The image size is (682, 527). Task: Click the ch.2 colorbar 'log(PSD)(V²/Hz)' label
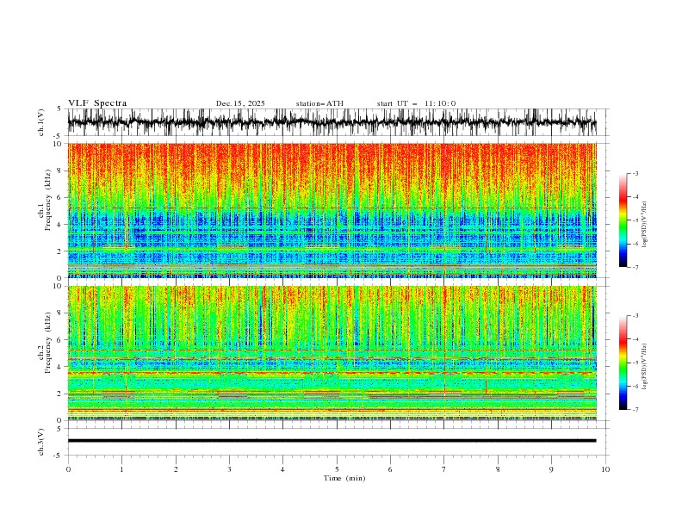click(645, 367)
